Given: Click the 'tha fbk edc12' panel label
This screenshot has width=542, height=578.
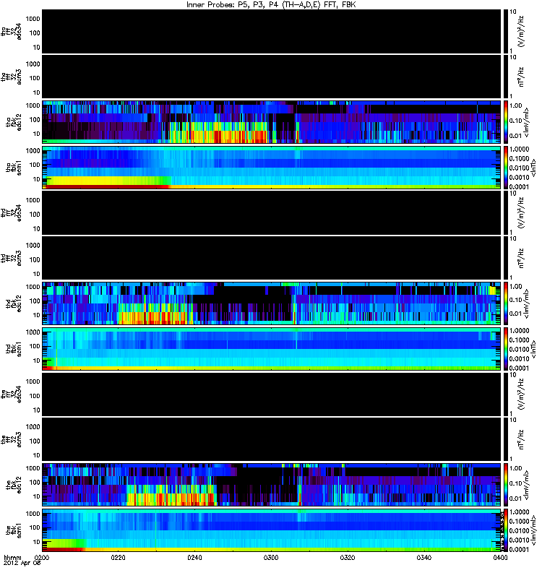Looking at the screenshot, I should pyautogui.click(x=14, y=122).
